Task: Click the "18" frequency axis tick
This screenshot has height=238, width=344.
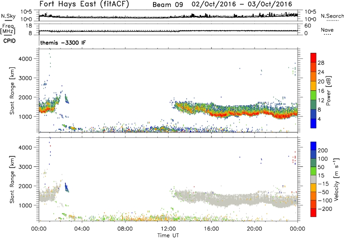Action: [29, 26]
